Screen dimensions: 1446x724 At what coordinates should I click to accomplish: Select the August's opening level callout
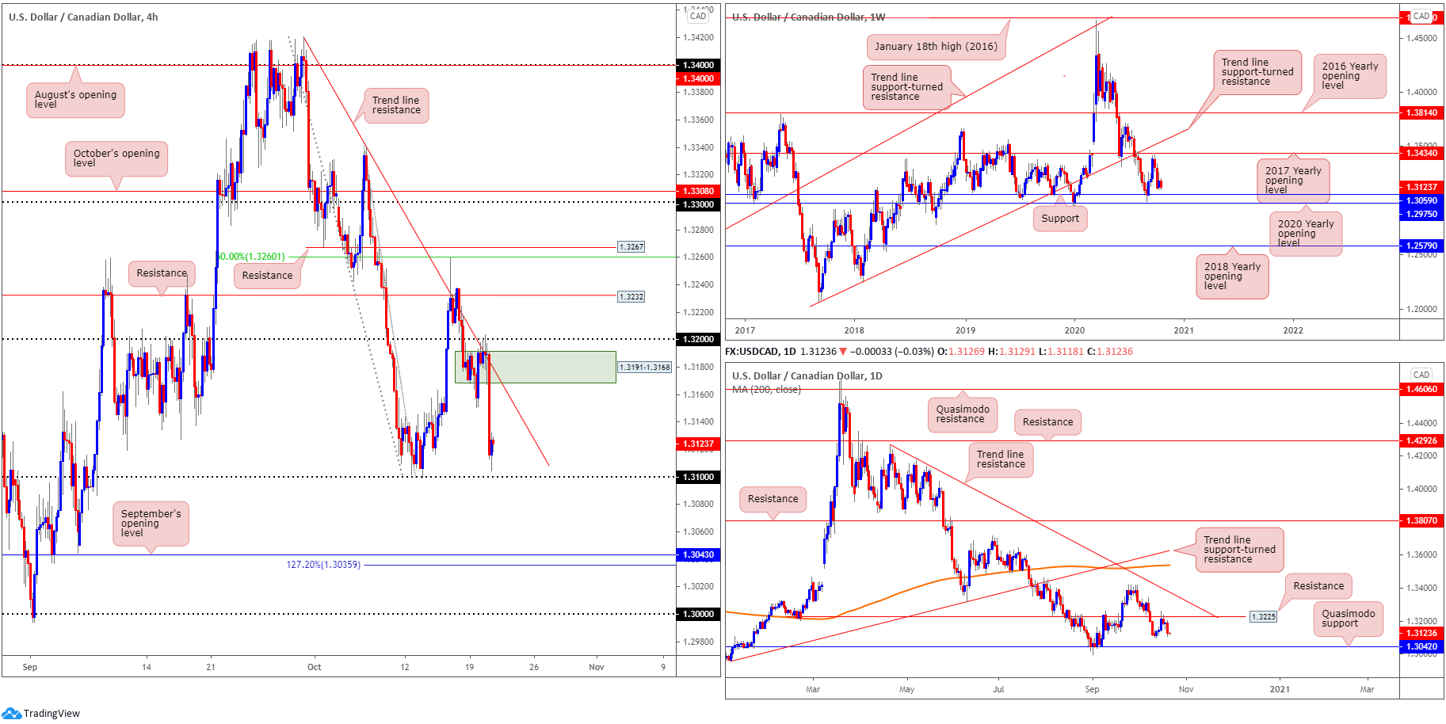pos(75,100)
